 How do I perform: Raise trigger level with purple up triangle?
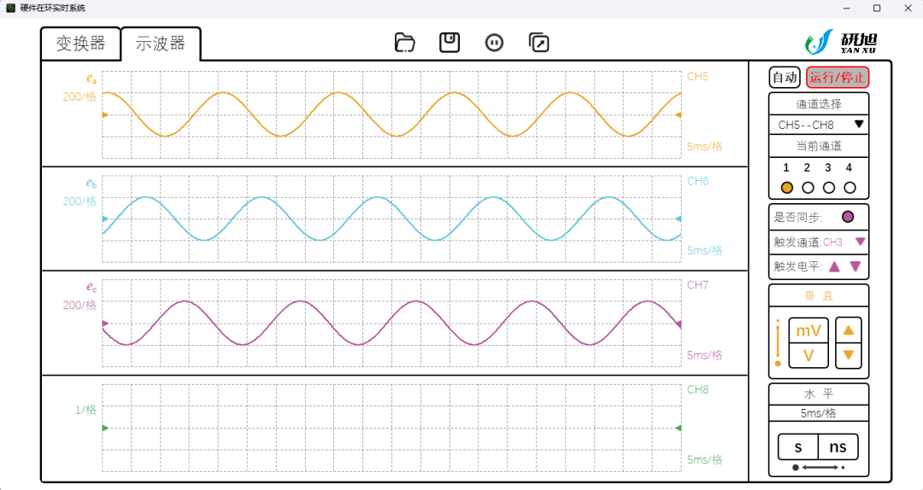tap(834, 266)
